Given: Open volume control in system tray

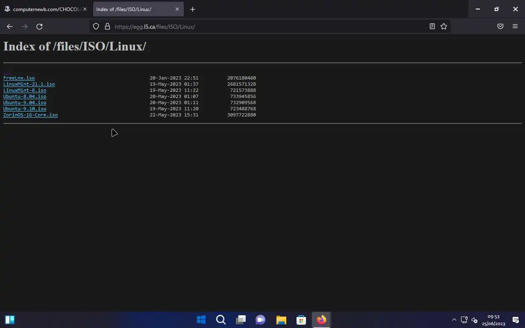Looking at the screenshot, I should coord(475,320).
